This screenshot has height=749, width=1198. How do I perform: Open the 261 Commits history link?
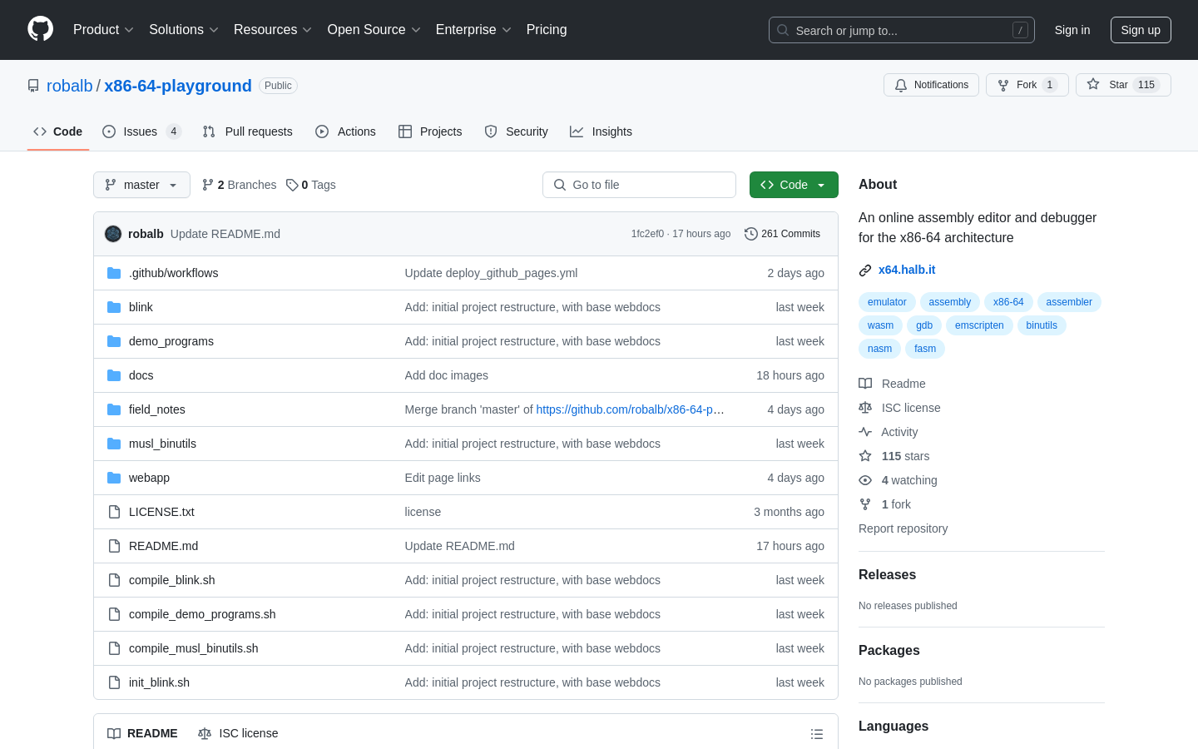(783, 234)
